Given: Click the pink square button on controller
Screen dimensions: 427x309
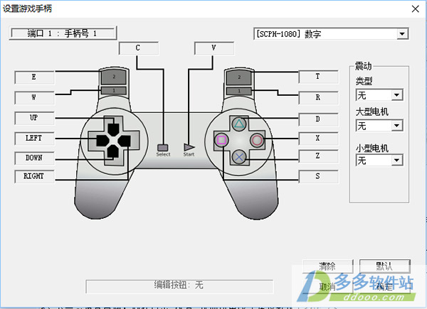Looking at the screenshot, I should 221,140.
